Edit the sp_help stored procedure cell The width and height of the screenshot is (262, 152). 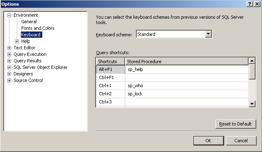187,69
